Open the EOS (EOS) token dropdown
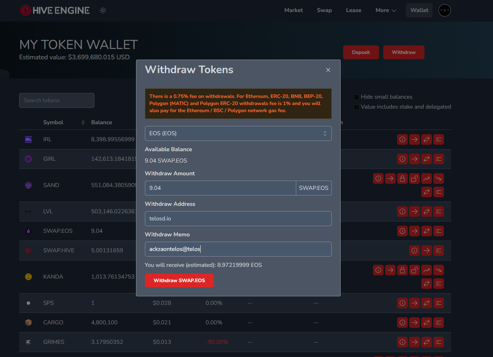This screenshot has height=357, width=493. (238, 133)
